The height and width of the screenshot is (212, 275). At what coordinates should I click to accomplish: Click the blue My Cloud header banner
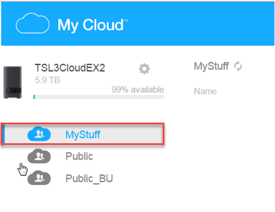[x=137, y=24]
